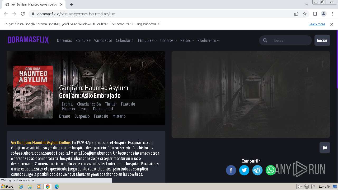Expand the Paises dropdown menu

[x=187, y=40]
